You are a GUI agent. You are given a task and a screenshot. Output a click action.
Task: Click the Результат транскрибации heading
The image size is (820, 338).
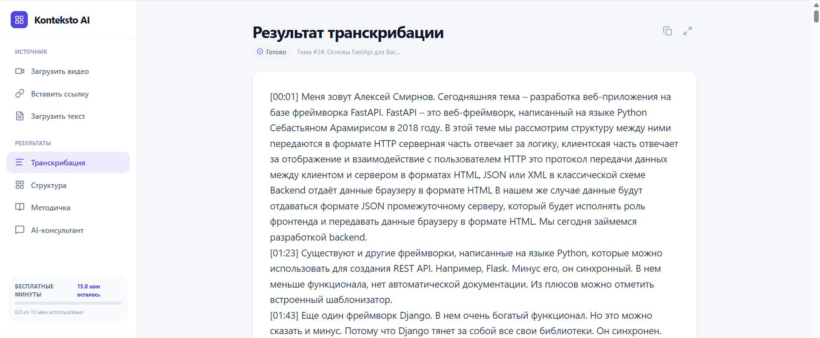(348, 32)
